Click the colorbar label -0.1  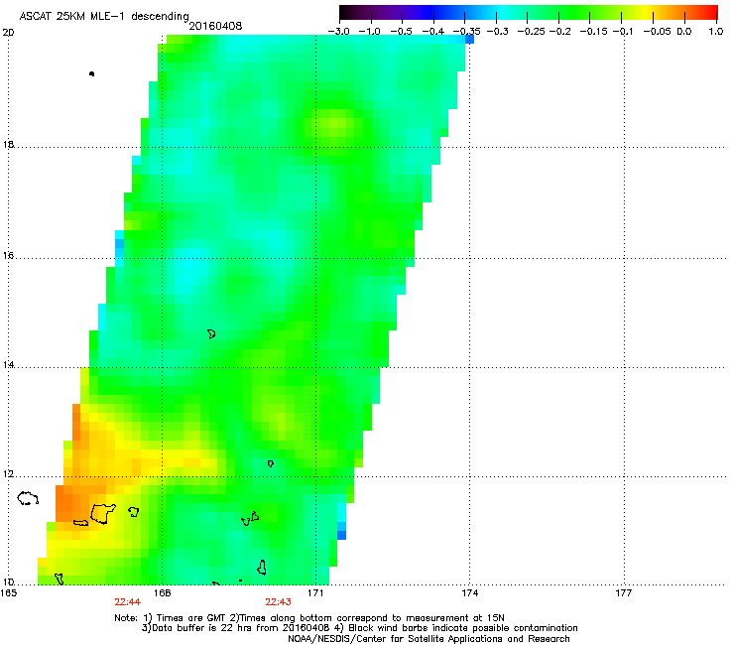coord(623,32)
